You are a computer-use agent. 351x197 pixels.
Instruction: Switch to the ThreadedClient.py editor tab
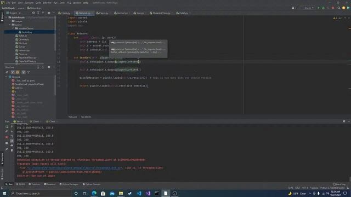[161, 13]
